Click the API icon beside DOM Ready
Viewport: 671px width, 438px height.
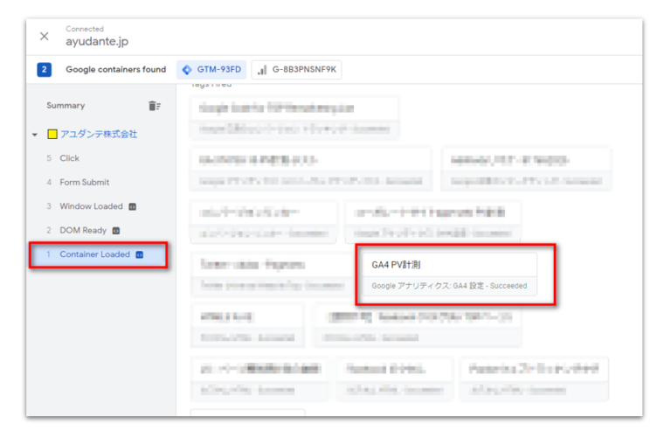click(x=116, y=231)
